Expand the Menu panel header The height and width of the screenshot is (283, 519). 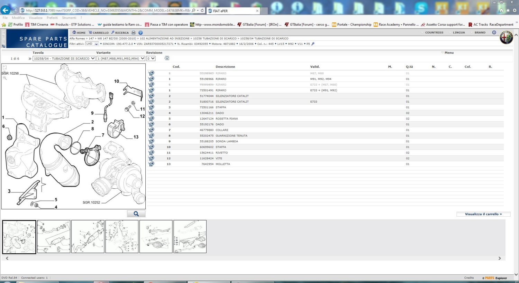click(447, 53)
